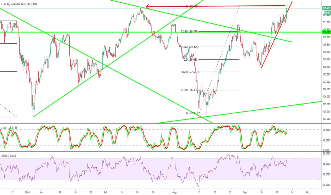Click the 13 label on the date axis
This screenshot has width=331, height=195.
click(x=199, y=192)
